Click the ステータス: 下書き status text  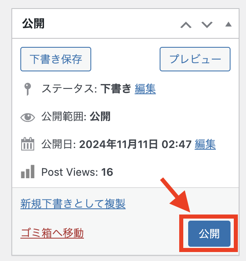pos(86,89)
